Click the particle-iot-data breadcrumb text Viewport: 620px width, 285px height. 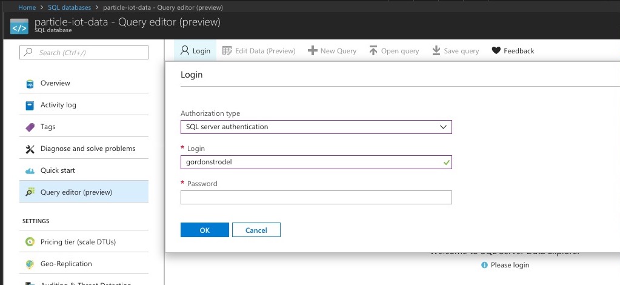tap(163, 7)
